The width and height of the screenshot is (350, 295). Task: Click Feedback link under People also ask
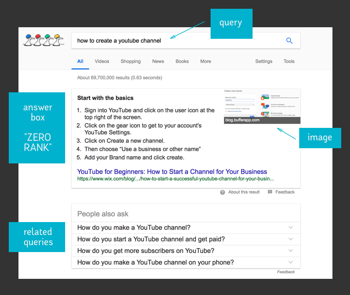(286, 272)
